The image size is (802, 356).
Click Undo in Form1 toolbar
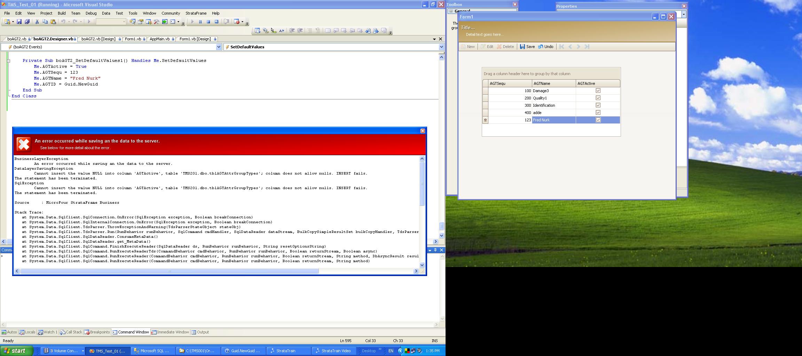pyautogui.click(x=545, y=47)
